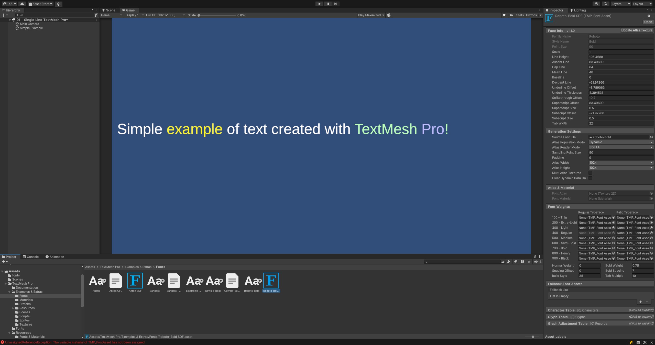This screenshot has height=345, width=655.
Task: Collapse the Examples & Extras folder
Action: 9,292
